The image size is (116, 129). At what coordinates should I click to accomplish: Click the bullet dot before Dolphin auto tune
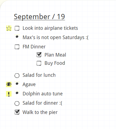pyautogui.click(x=17, y=93)
